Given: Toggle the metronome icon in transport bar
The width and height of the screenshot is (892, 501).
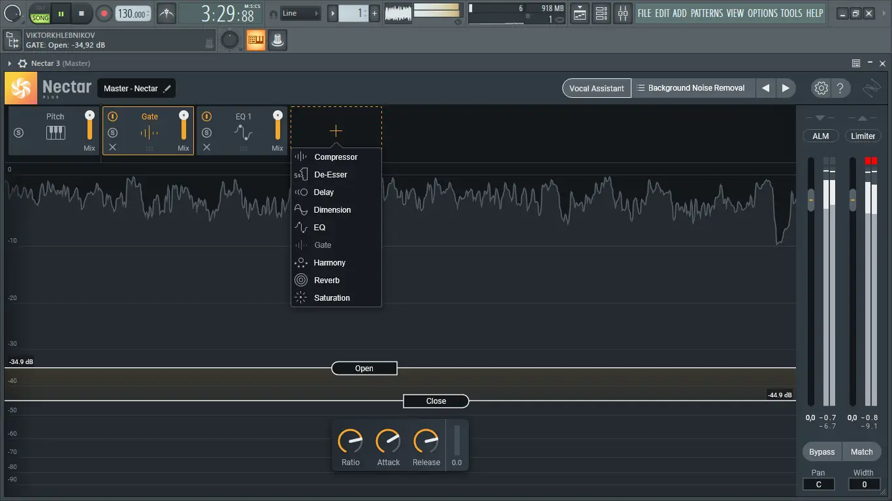Looking at the screenshot, I should point(167,13).
